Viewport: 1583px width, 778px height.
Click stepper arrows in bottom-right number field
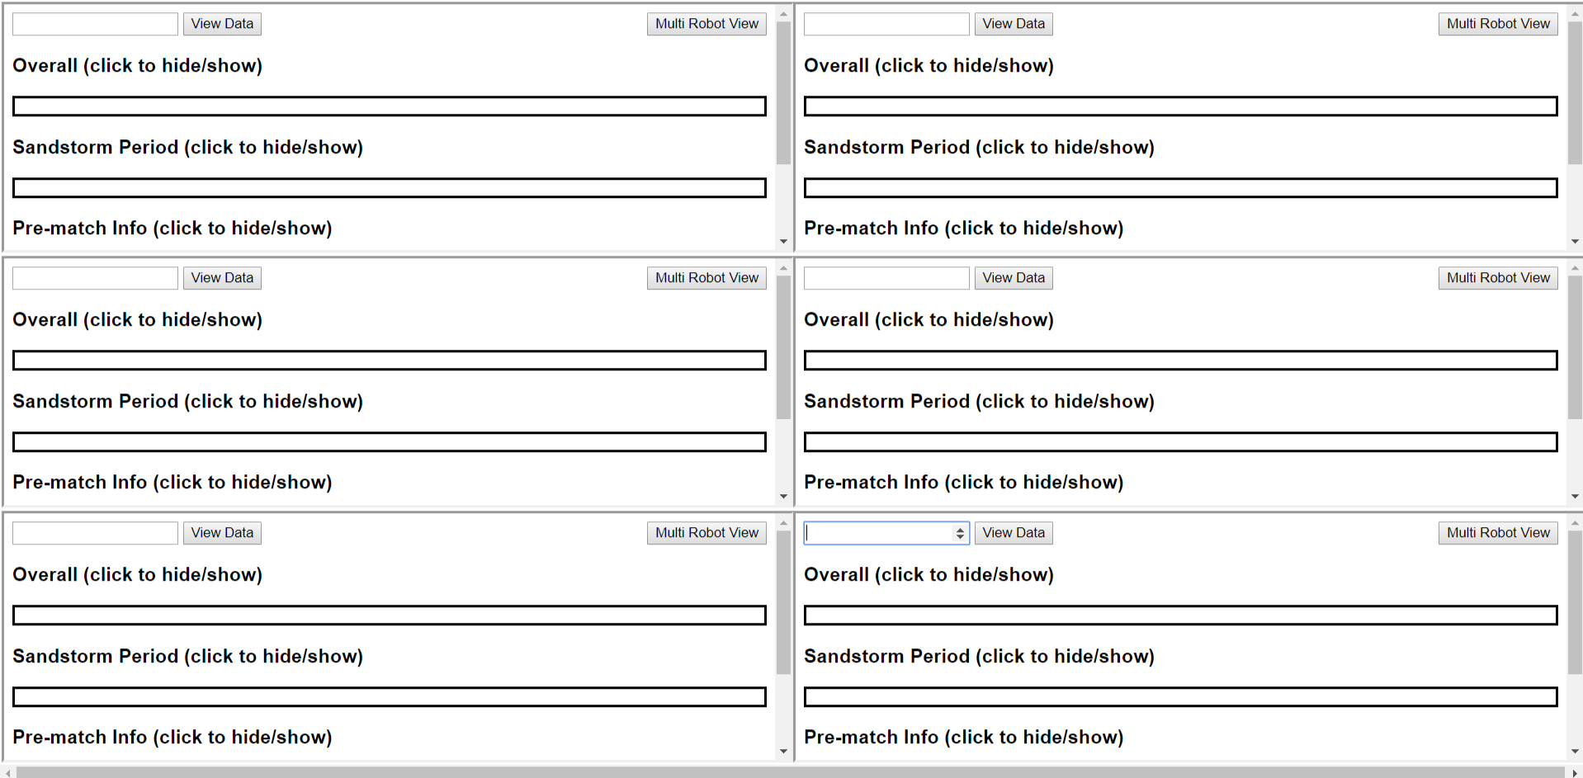(960, 533)
